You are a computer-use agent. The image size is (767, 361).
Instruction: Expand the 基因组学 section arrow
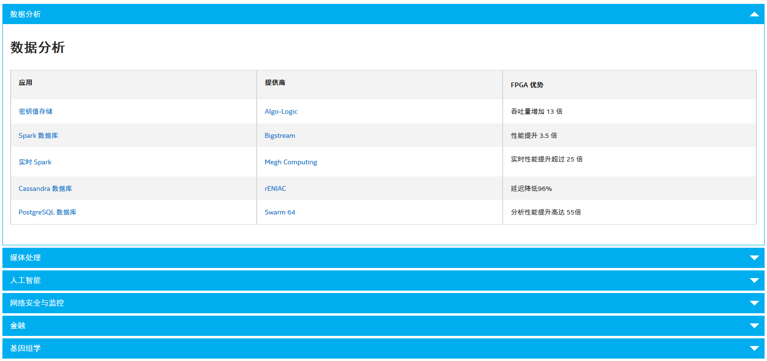pos(754,348)
